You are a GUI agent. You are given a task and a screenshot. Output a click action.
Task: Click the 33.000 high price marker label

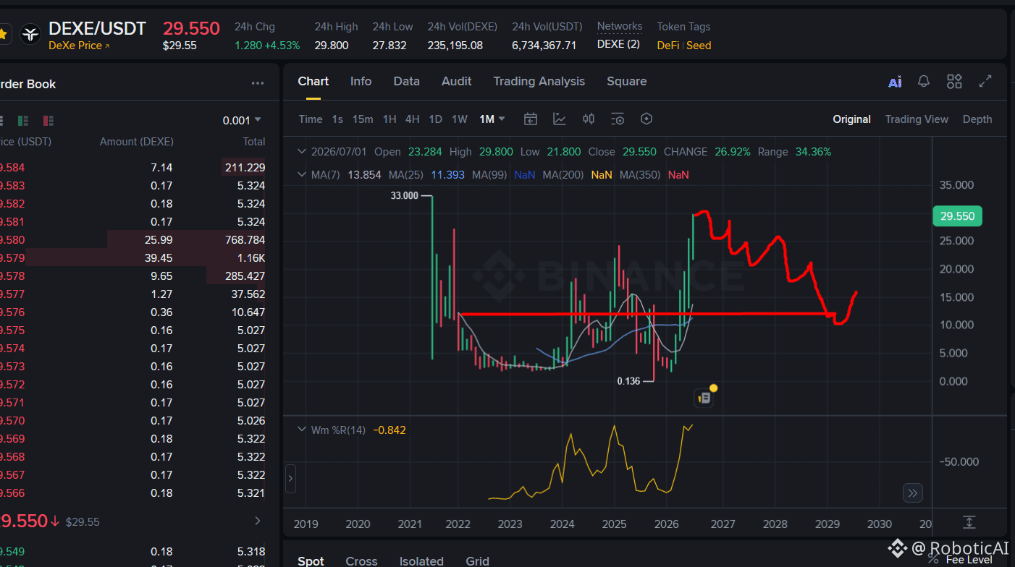pyautogui.click(x=405, y=195)
